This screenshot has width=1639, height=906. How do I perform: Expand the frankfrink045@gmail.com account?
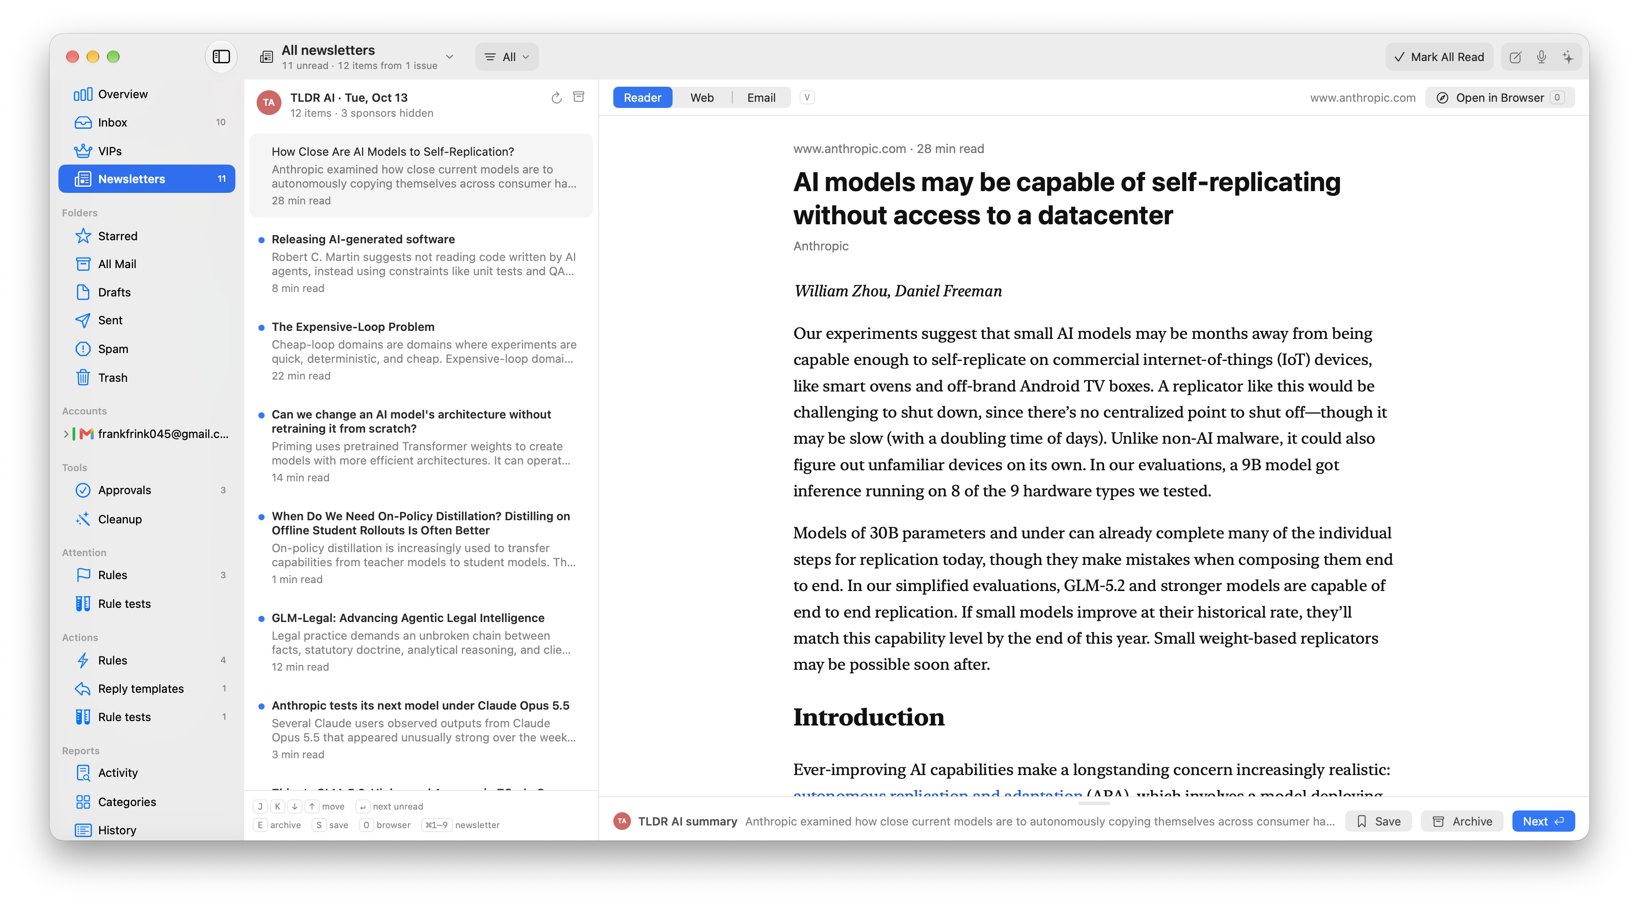66,434
